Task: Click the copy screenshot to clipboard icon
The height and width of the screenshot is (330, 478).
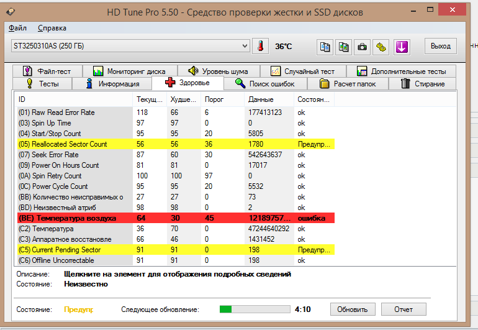Action: click(x=343, y=47)
